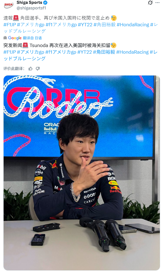The image size is (164, 275).
Task: Open the original #アメリカgp hashtag
Action: pyautogui.click(x=31, y=25)
